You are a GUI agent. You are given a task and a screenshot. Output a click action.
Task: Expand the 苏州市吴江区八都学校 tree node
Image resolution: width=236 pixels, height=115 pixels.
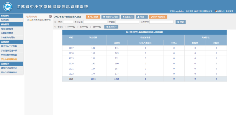[x=28, y=20]
